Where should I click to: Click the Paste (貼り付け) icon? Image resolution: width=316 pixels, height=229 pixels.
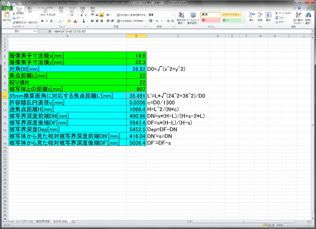coord(7,15)
